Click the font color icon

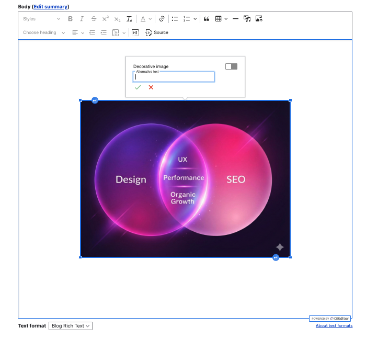pyautogui.click(x=143, y=19)
